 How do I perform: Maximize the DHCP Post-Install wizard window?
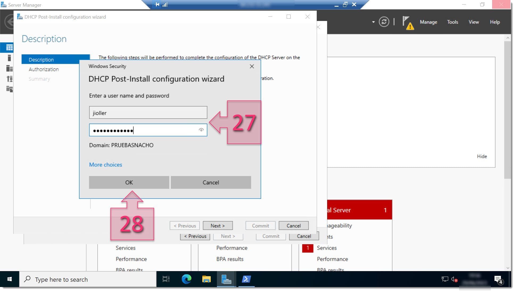pos(289,17)
